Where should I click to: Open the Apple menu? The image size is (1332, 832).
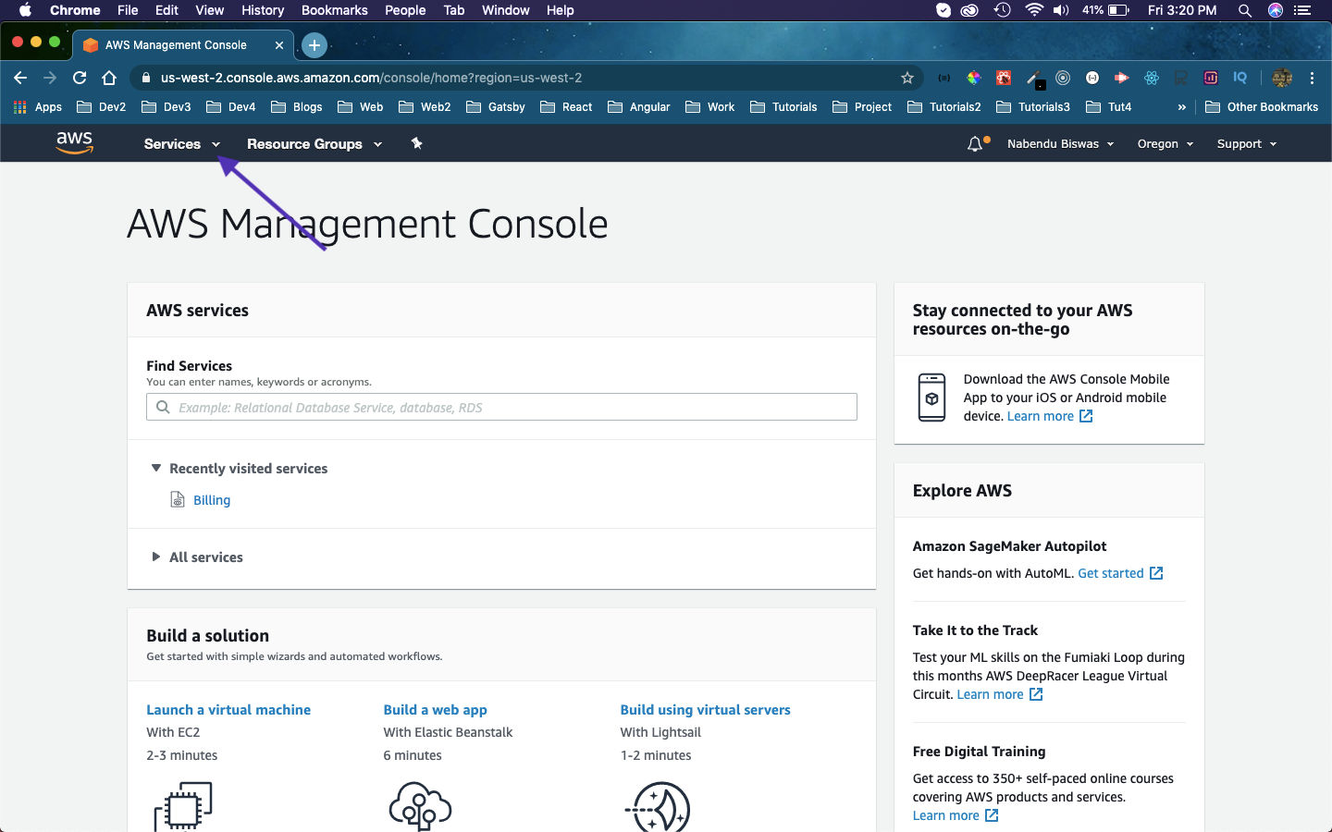tap(25, 10)
